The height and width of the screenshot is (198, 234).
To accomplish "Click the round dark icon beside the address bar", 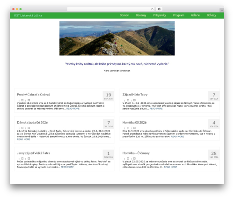I will (x=159, y=9).
